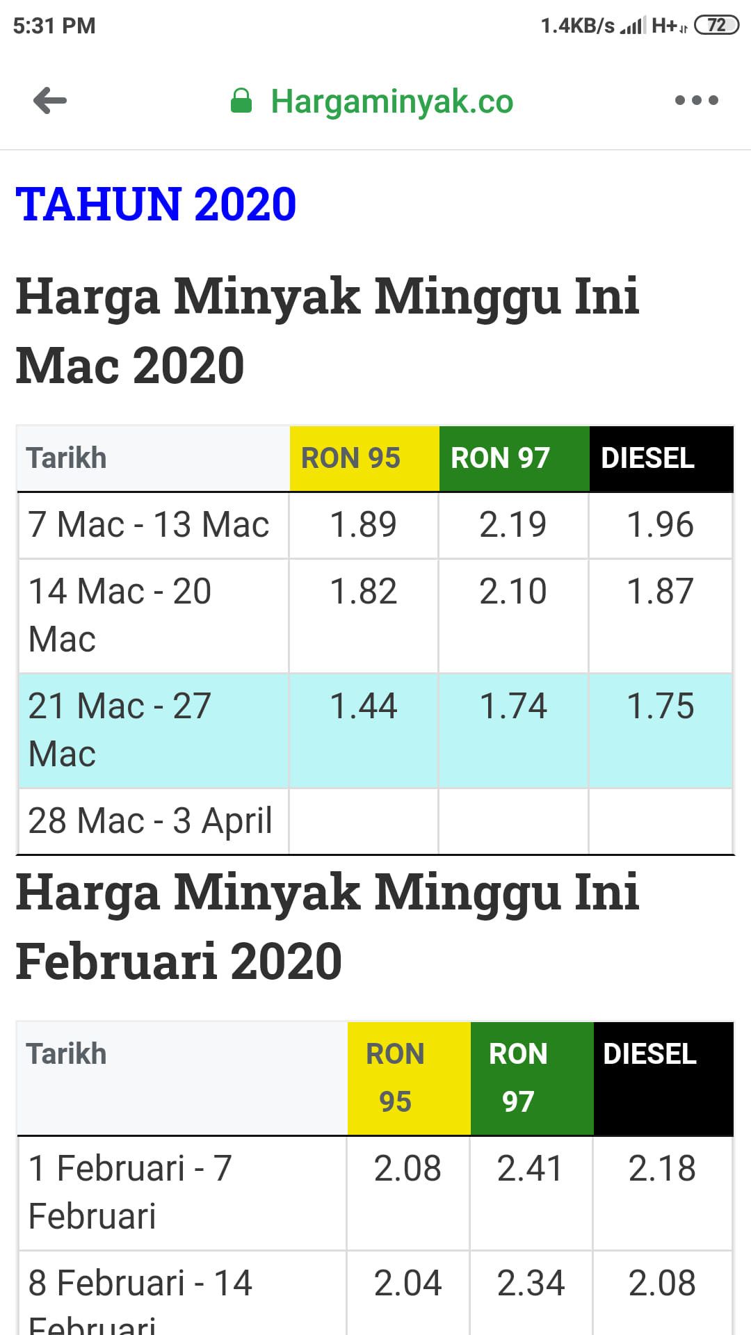The height and width of the screenshot is (1335, 751).
Task: Tap the RON 95 price 1.44
Action: (x=364, y=706)
